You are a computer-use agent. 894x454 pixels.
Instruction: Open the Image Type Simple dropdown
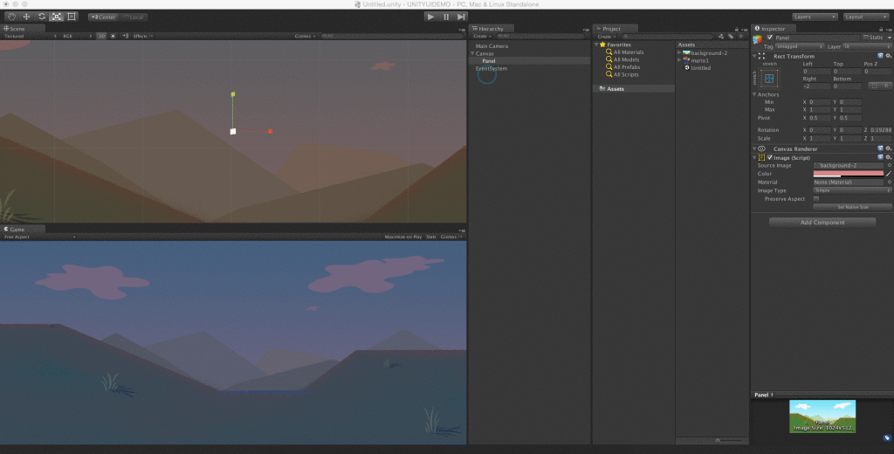(x=852, y=190)
